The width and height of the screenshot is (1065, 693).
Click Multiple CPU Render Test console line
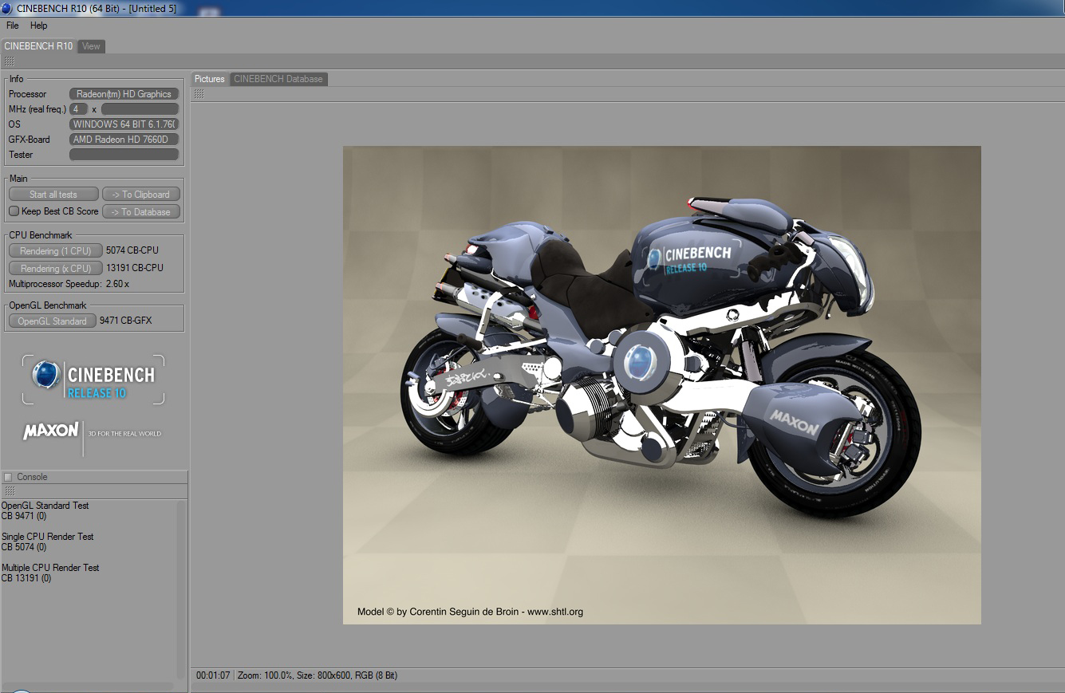point(50,568)
